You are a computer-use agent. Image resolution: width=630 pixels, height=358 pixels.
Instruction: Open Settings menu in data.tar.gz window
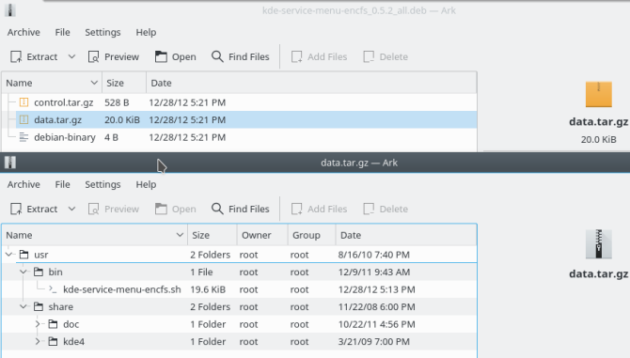pos(102,184)
